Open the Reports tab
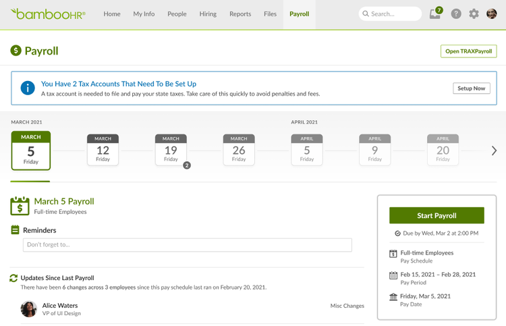 click(x=240, y=14)
